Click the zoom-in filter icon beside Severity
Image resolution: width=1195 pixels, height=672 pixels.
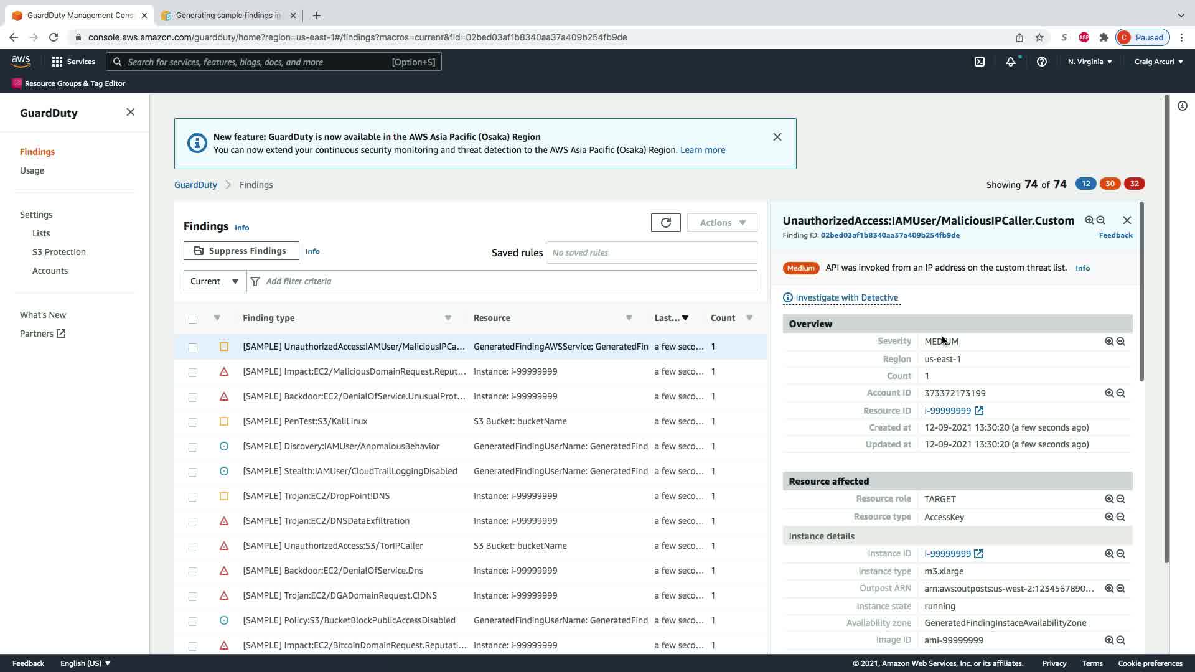point(1108,342)
